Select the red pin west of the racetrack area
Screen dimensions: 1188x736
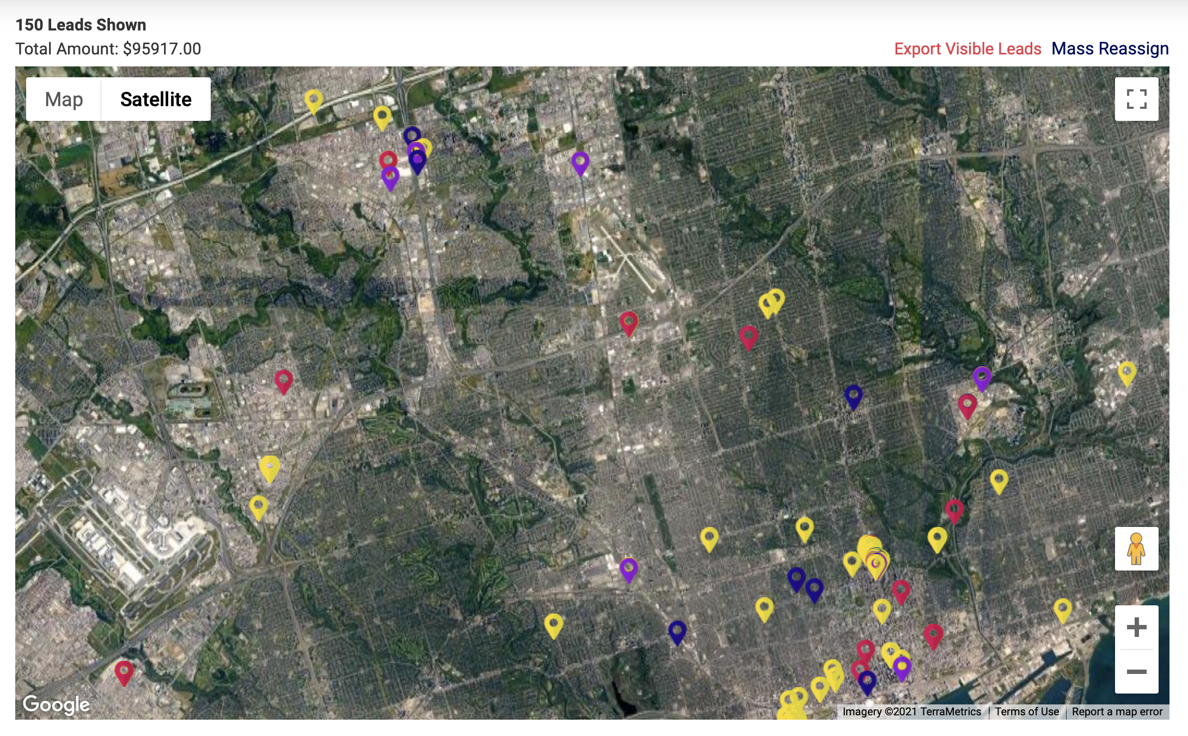pos(284,382)
